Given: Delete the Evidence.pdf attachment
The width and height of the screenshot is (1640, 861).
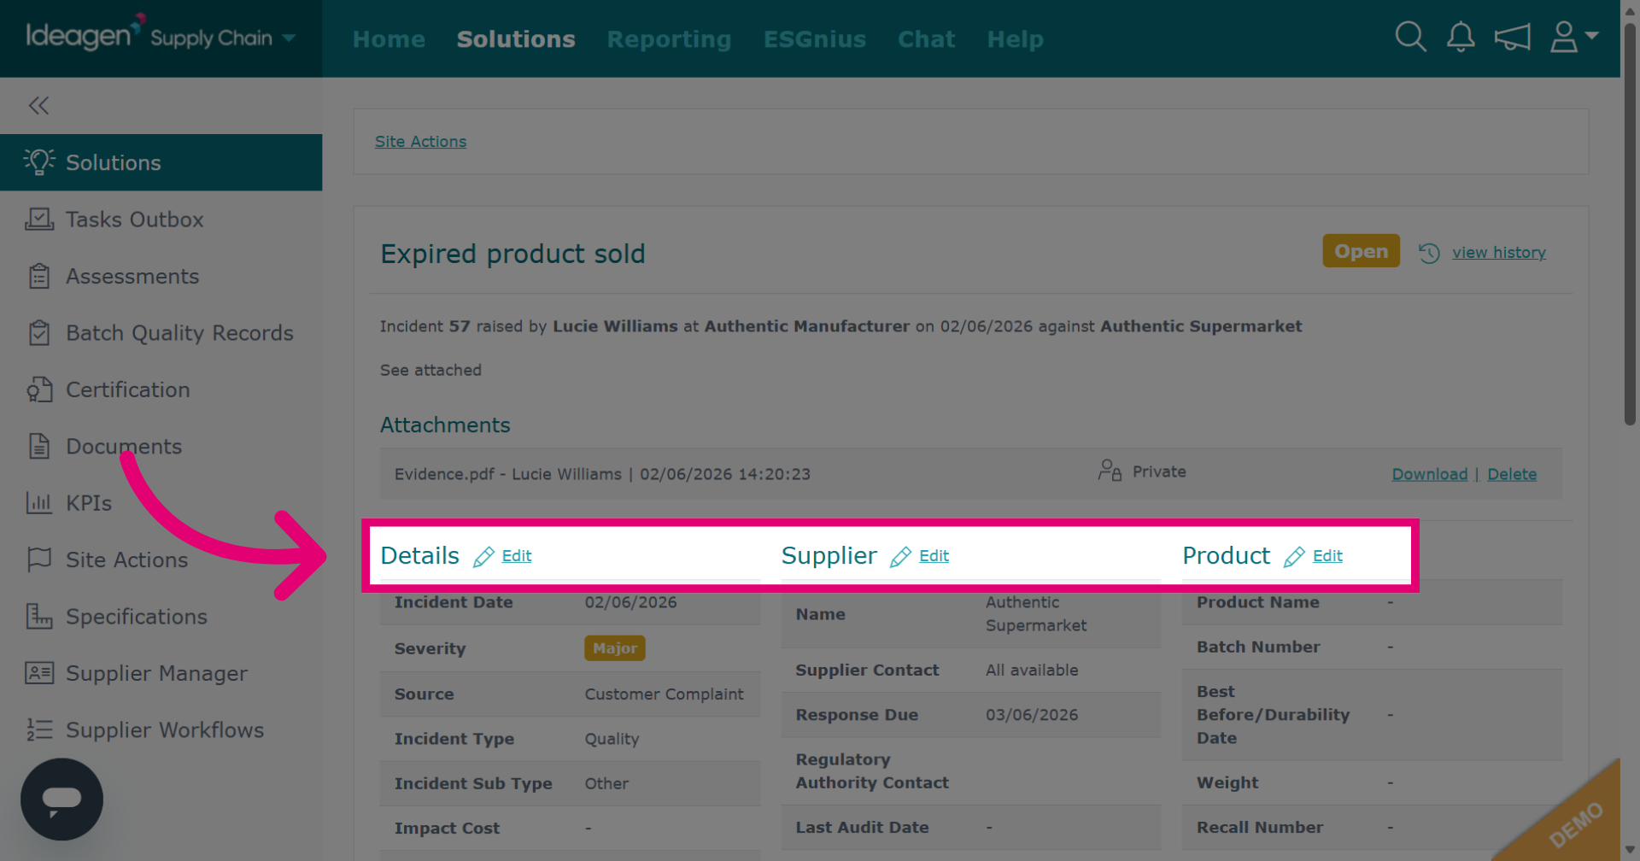Looking at the screenshot, I should tap(1512, 474).
